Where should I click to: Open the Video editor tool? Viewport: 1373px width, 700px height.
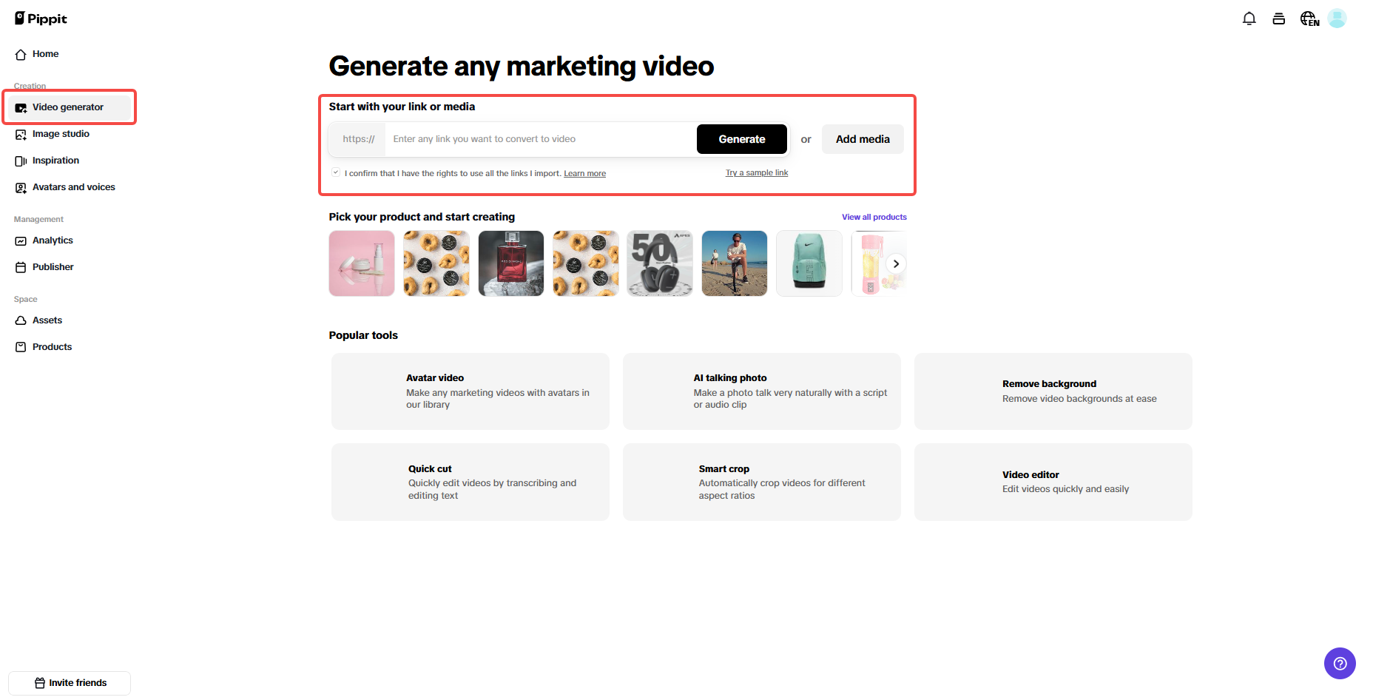(1053, 482)
